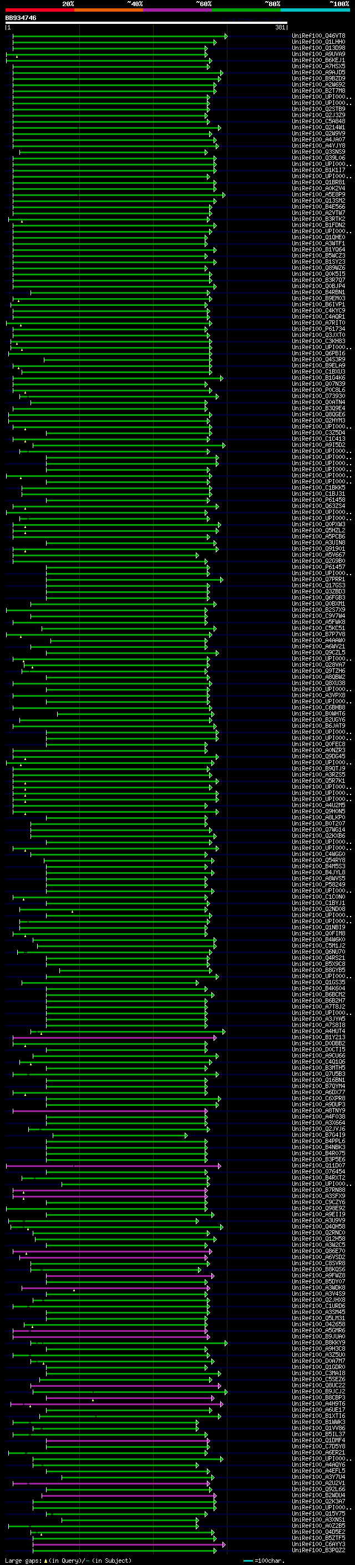Click label UniRef100_A8LKP0
The width and height of the screenshot is (355, 1565).
318,817
